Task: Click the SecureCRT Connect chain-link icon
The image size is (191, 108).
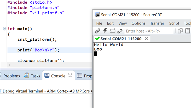Action: coord(97,31)
